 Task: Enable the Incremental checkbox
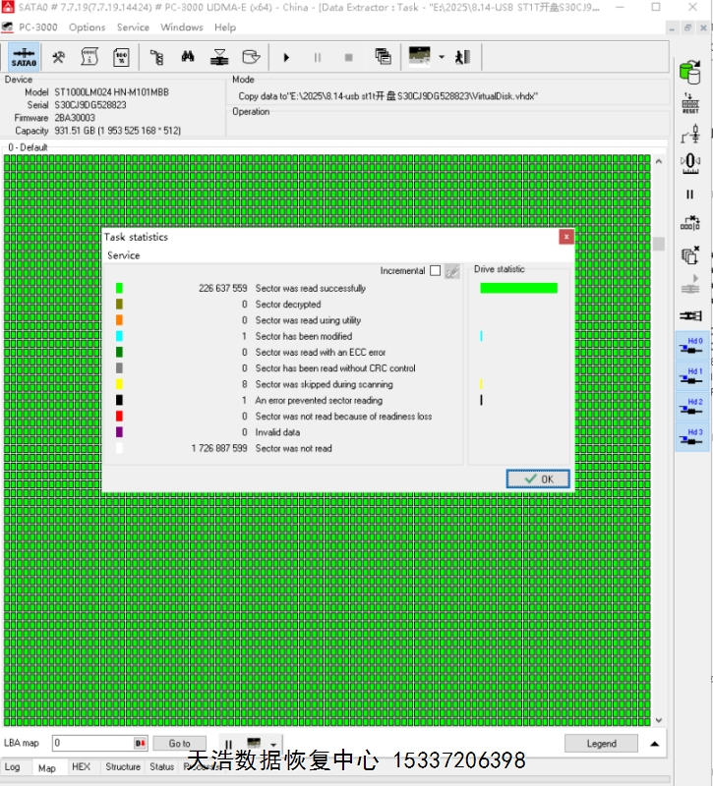click(435, 271)
